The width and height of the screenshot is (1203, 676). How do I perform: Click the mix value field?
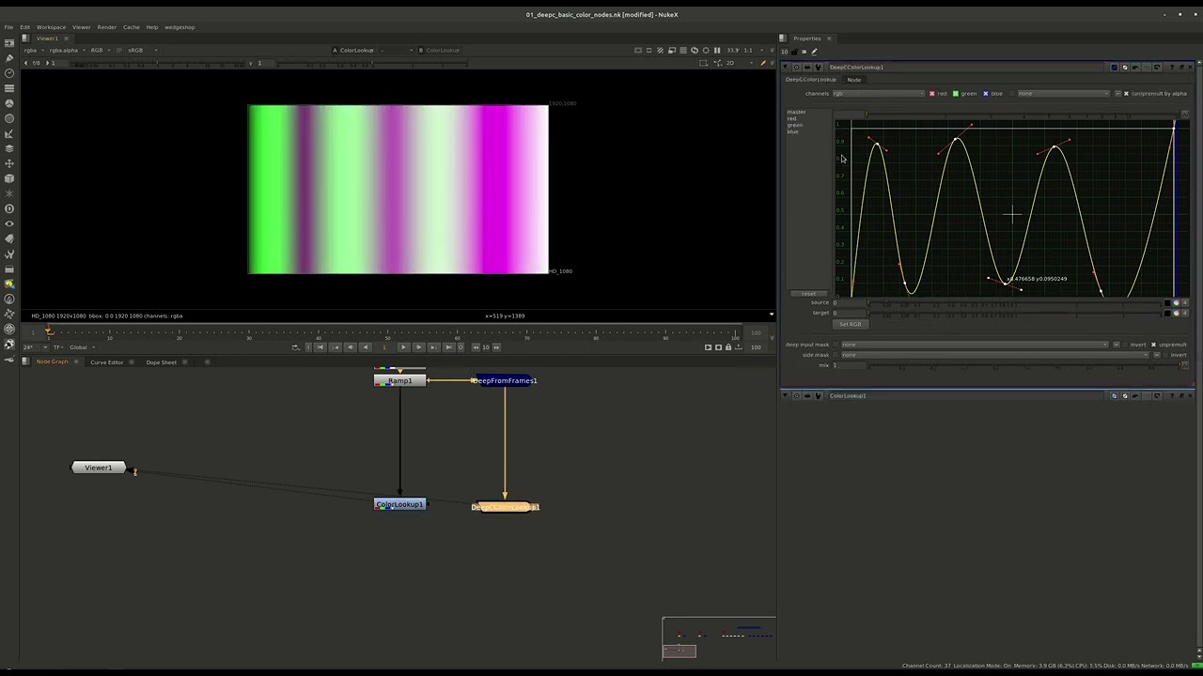pyautogui.click(x=848, y=365)
